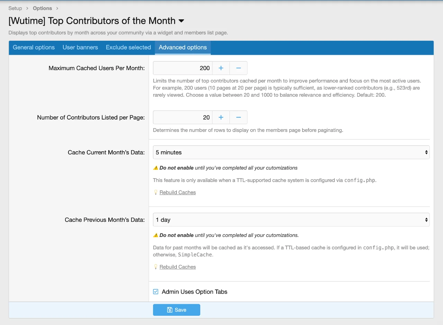Open the Exclude selected tab
The height and width of the screenshot is (325, 443).
click(128, 47)
